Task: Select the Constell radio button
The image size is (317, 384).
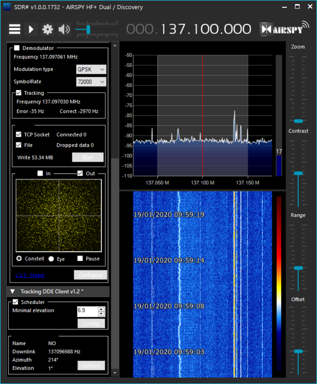Action: coord(19,258)
